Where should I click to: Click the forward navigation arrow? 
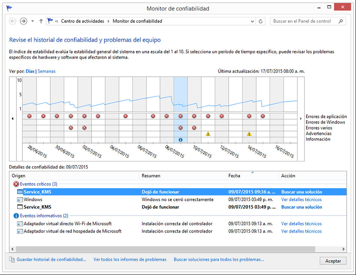[23, 21]
